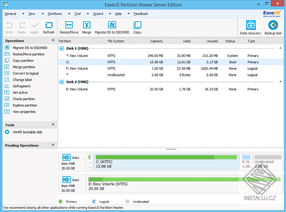The height and width of the screenshot is (212, 286).
Task: Open dropdown arrow next to Tool menu
Action: pyautogui.click(x=88, y=14)
